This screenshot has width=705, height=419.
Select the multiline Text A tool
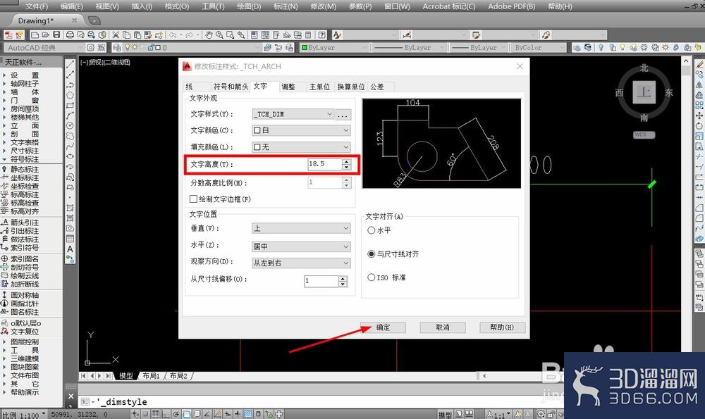point(70,249)
